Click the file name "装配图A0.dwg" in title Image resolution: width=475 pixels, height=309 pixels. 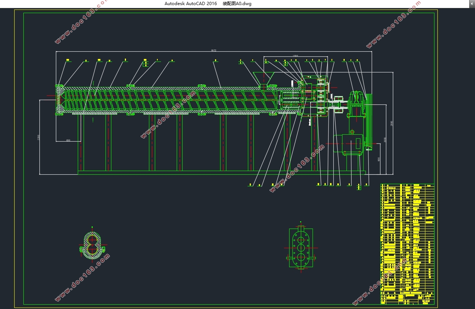tap(237, 4)
